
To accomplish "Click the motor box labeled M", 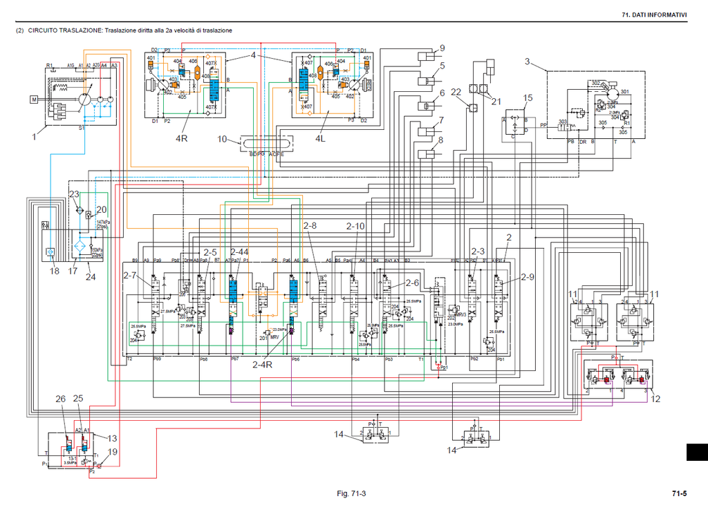I will [34, 99].
